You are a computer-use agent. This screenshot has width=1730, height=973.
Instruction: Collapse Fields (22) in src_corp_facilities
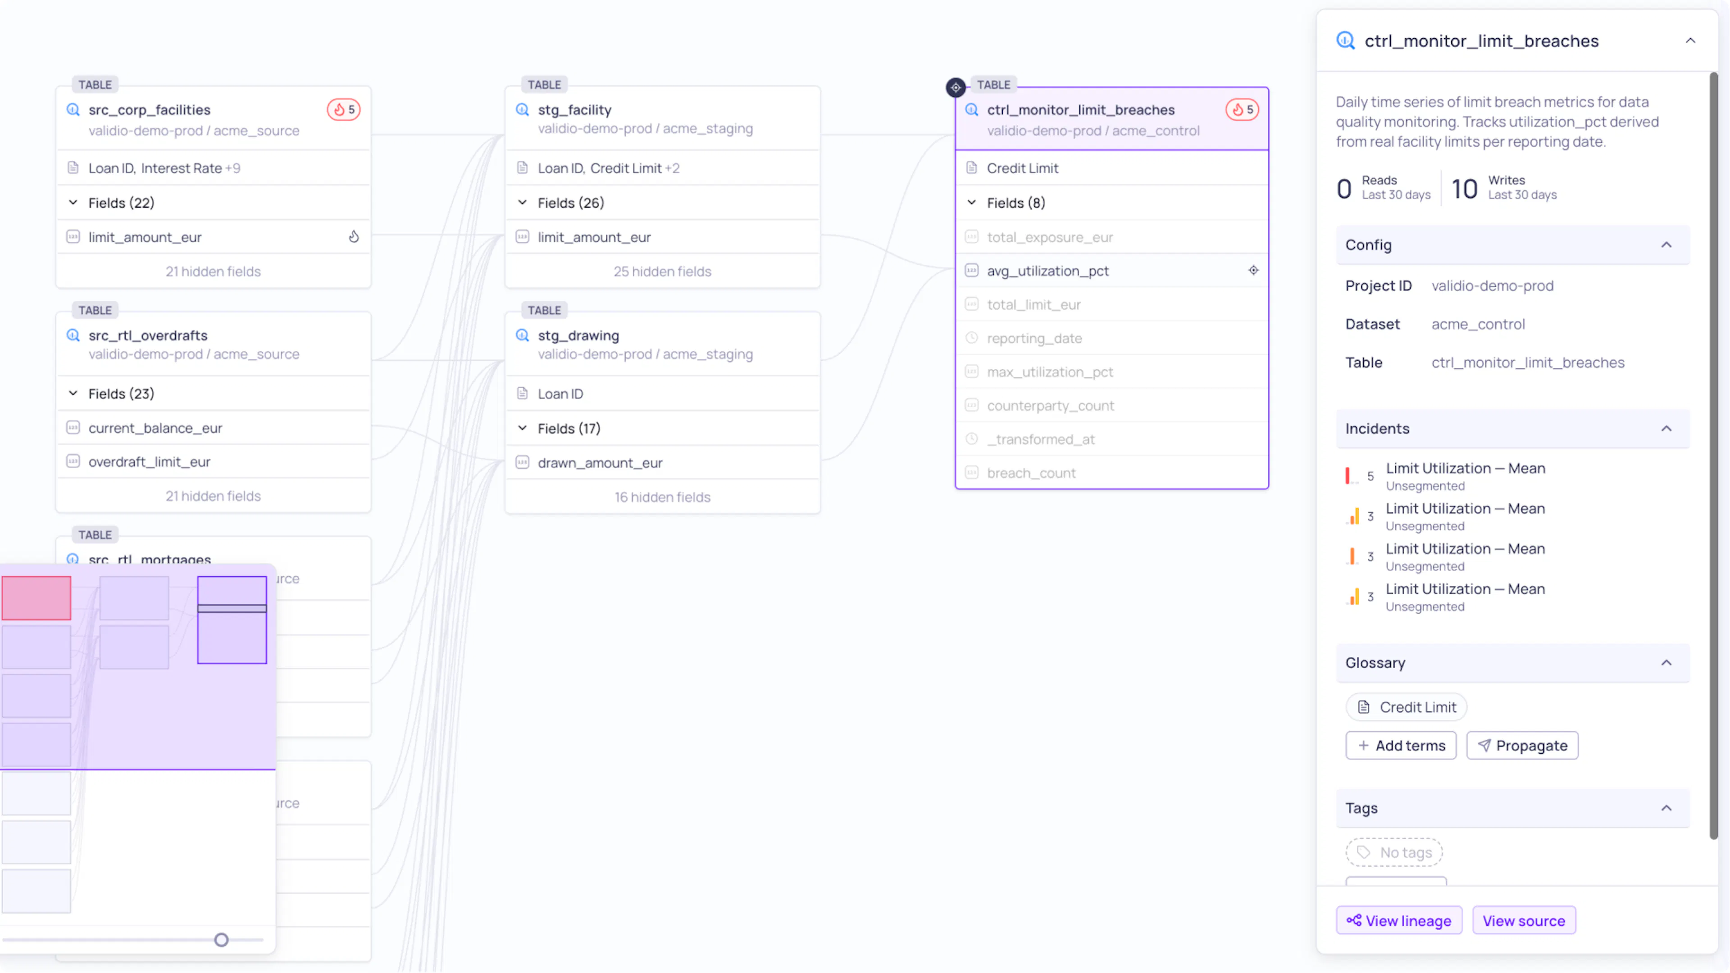click(73, 203)
